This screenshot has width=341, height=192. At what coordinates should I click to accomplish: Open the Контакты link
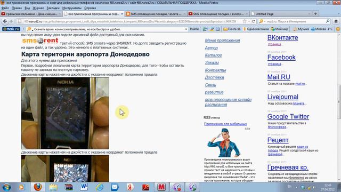[215, 70]
